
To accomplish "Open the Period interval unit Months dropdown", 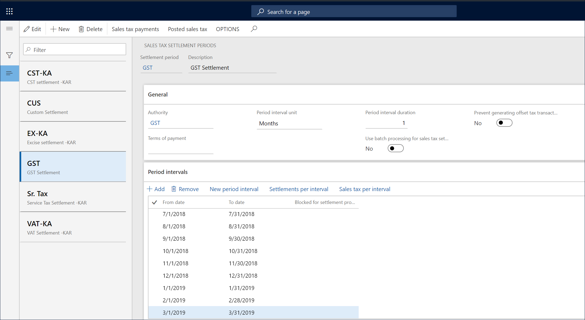I will (289, 123).
